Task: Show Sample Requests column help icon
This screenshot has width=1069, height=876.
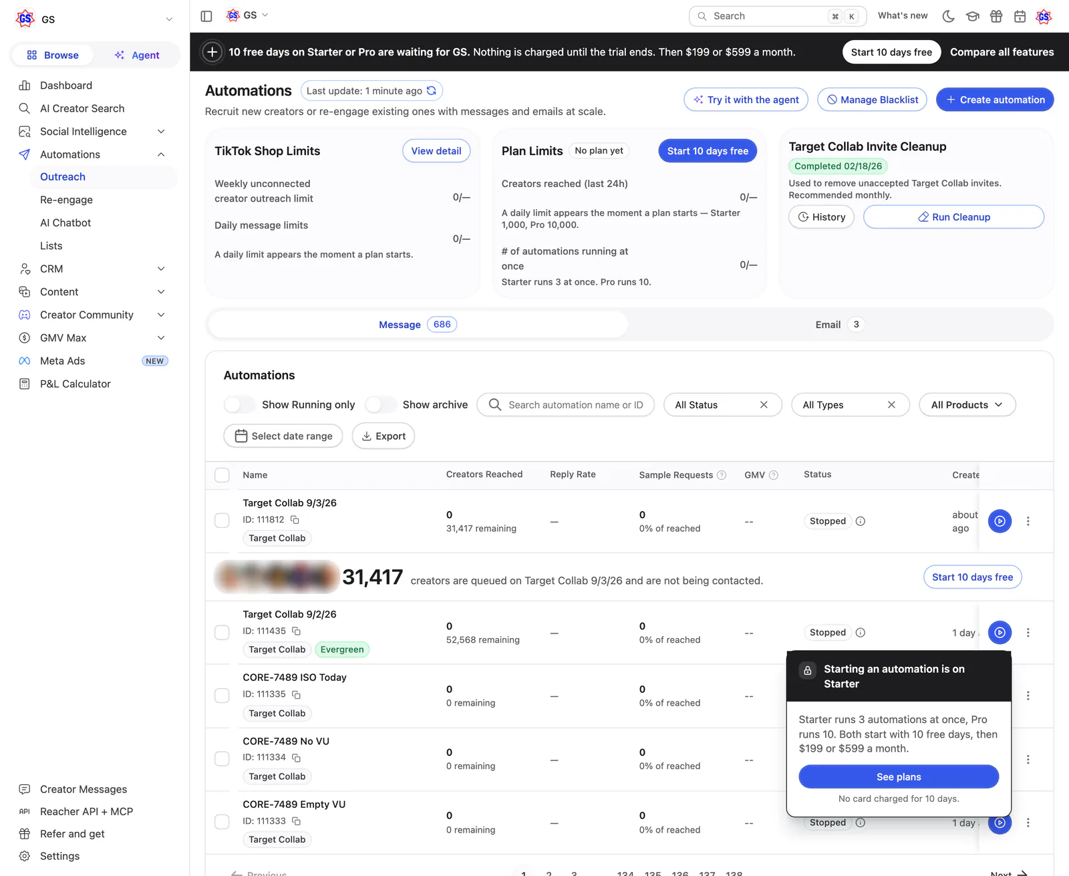Action: tap(722, 475)
